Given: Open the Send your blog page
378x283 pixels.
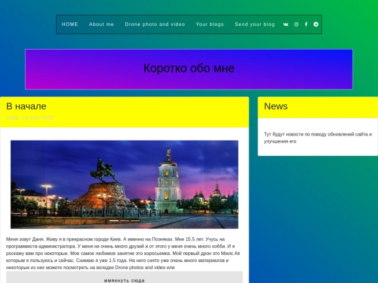Looking at the screenshot, I should point(255,24).
